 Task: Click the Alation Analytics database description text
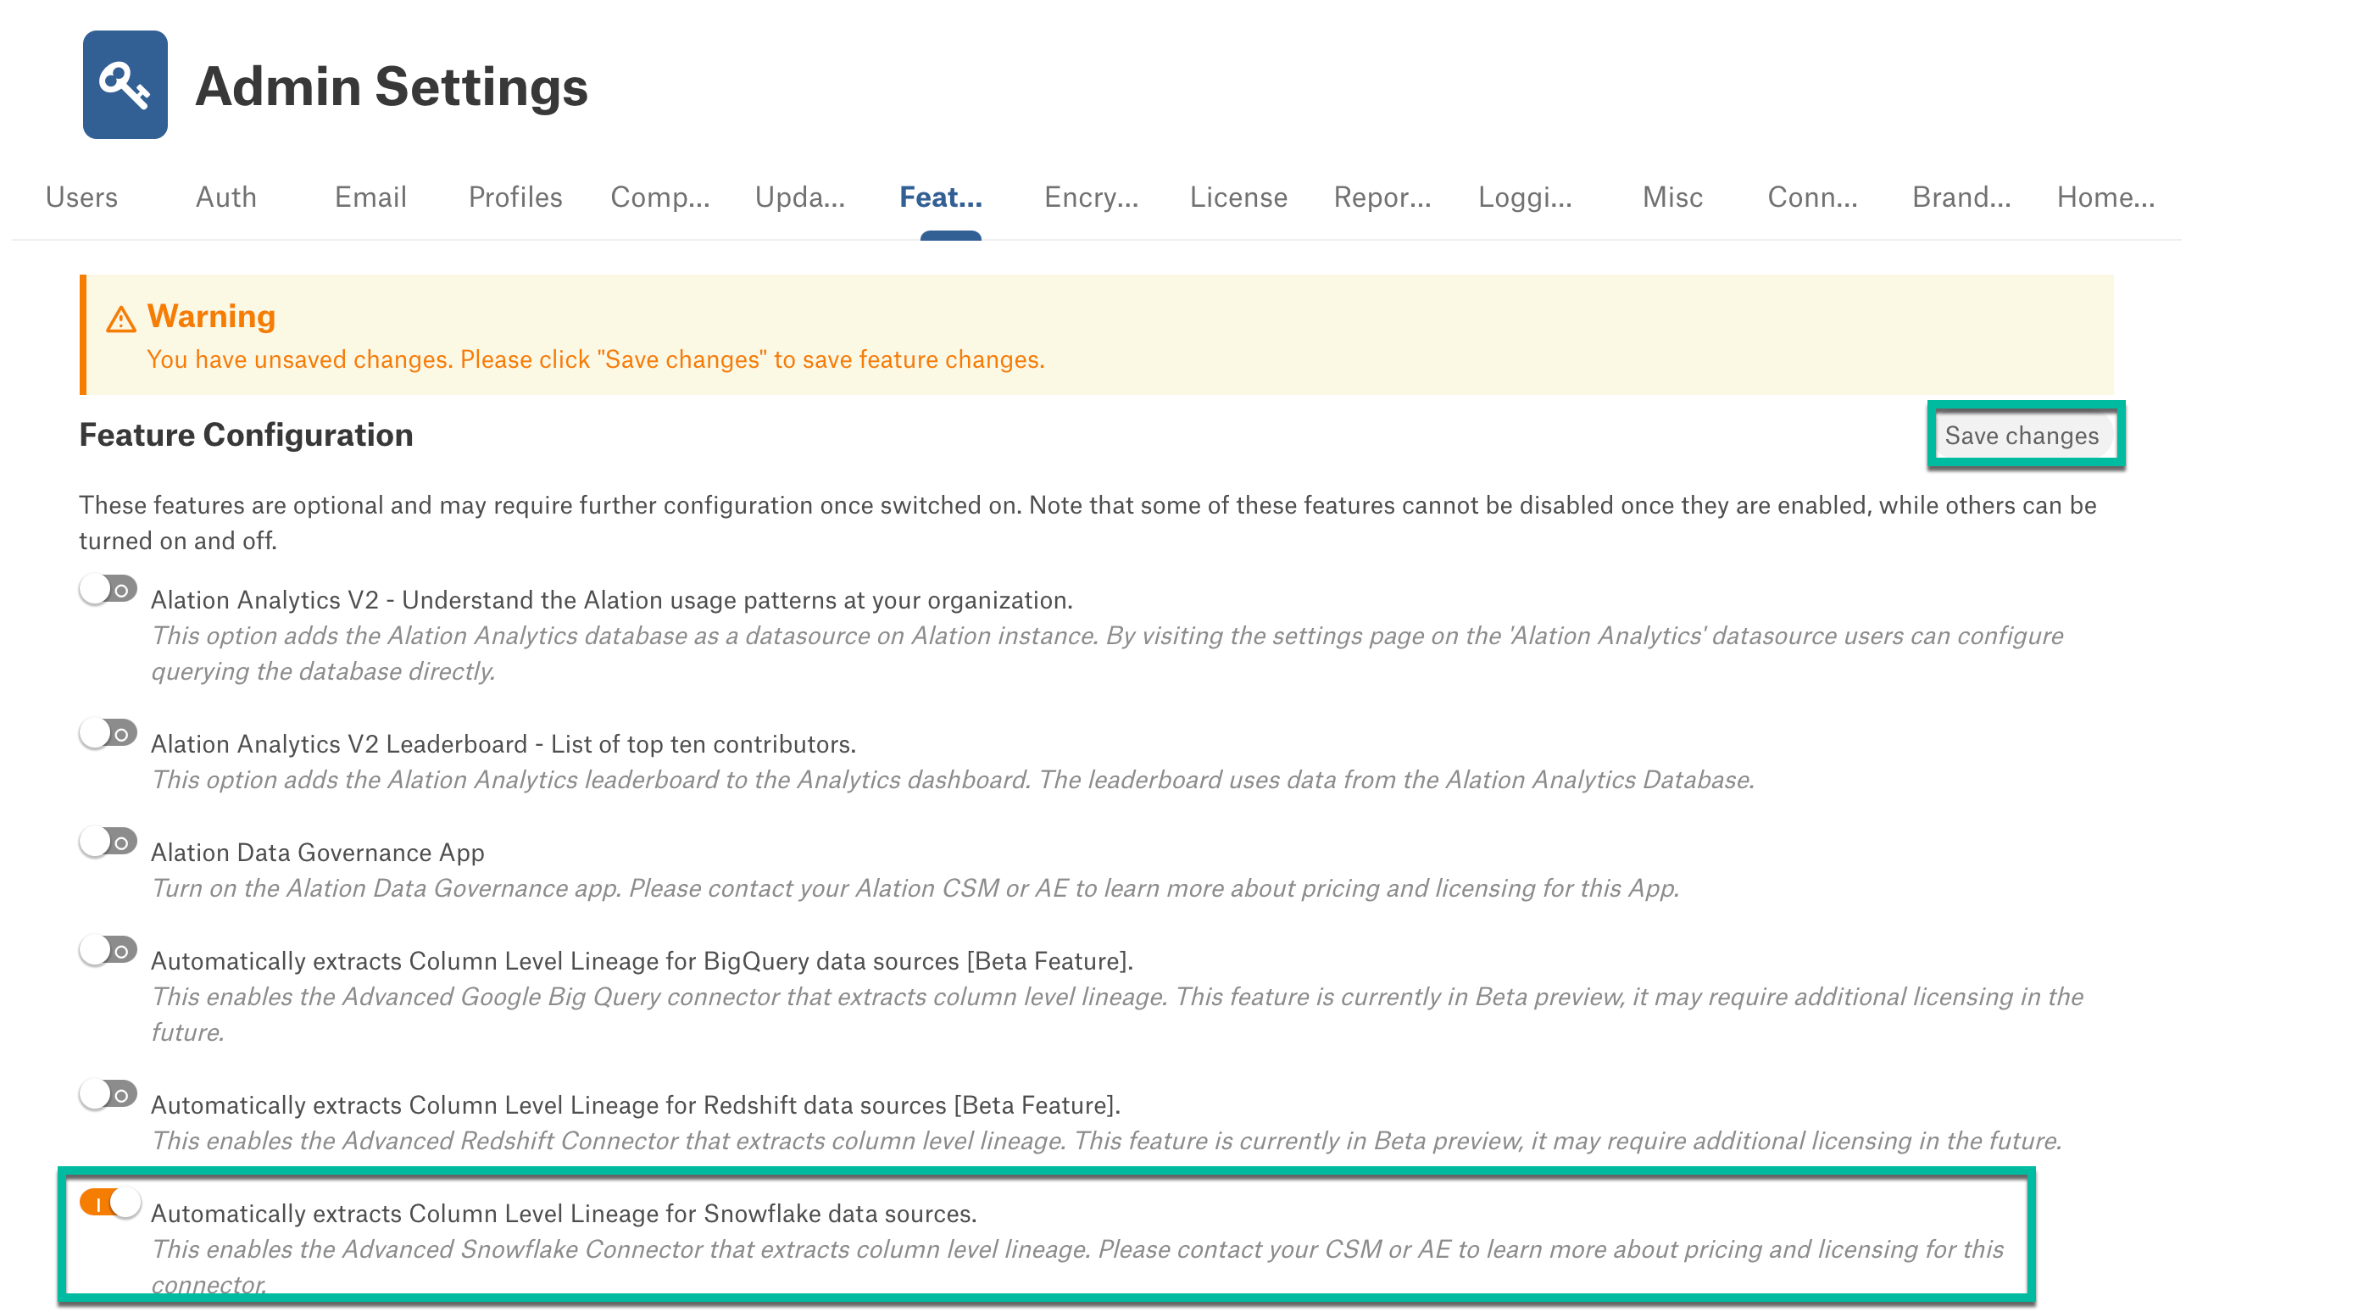point(1106,653)
